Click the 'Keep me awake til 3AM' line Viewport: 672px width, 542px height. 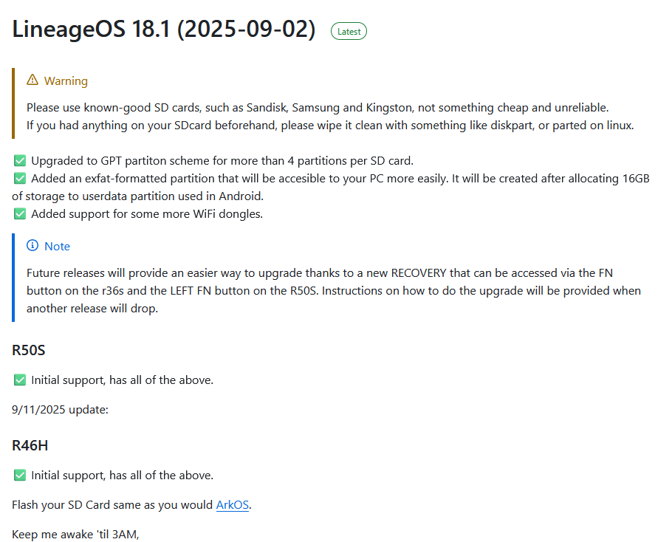pyautogui.click(x=75, y=535)
